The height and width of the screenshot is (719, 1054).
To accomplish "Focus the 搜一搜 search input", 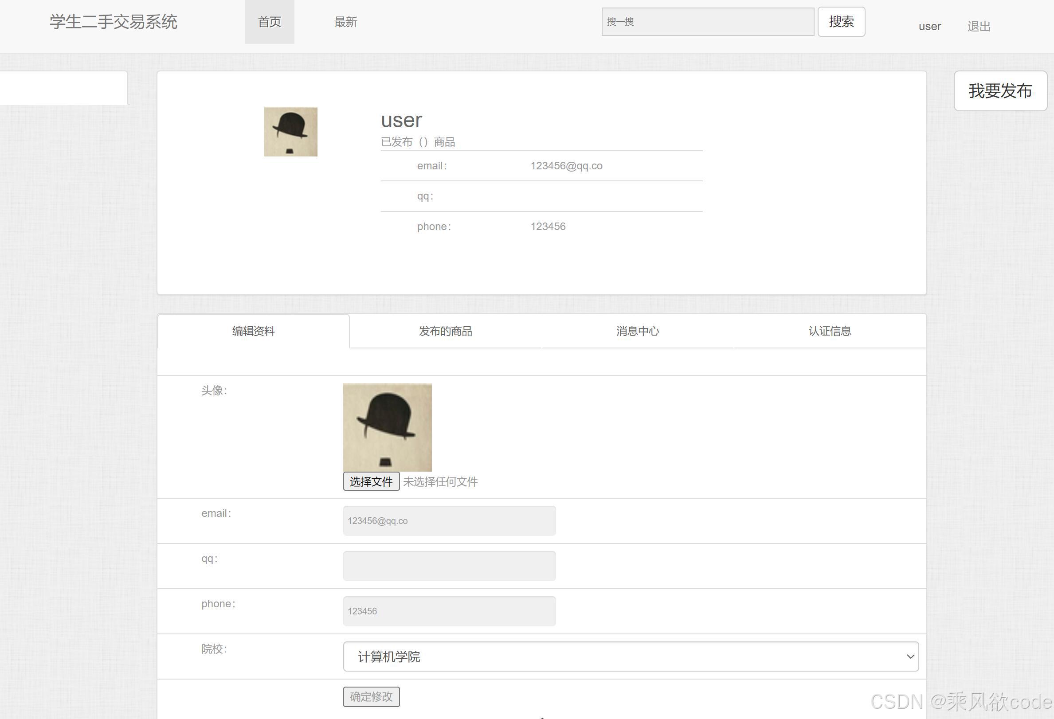I will pos(707,22).
